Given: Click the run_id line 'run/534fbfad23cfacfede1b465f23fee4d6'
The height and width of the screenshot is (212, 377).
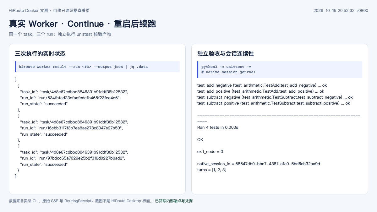Looking at the screenshot, I should tap(70, 98).
